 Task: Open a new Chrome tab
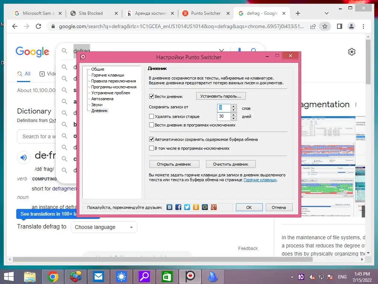click(x=298, y=13)
